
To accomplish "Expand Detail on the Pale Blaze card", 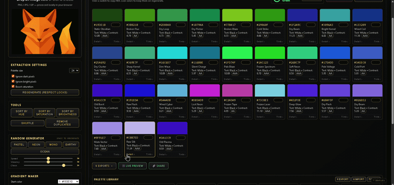I will pos(228,79).
